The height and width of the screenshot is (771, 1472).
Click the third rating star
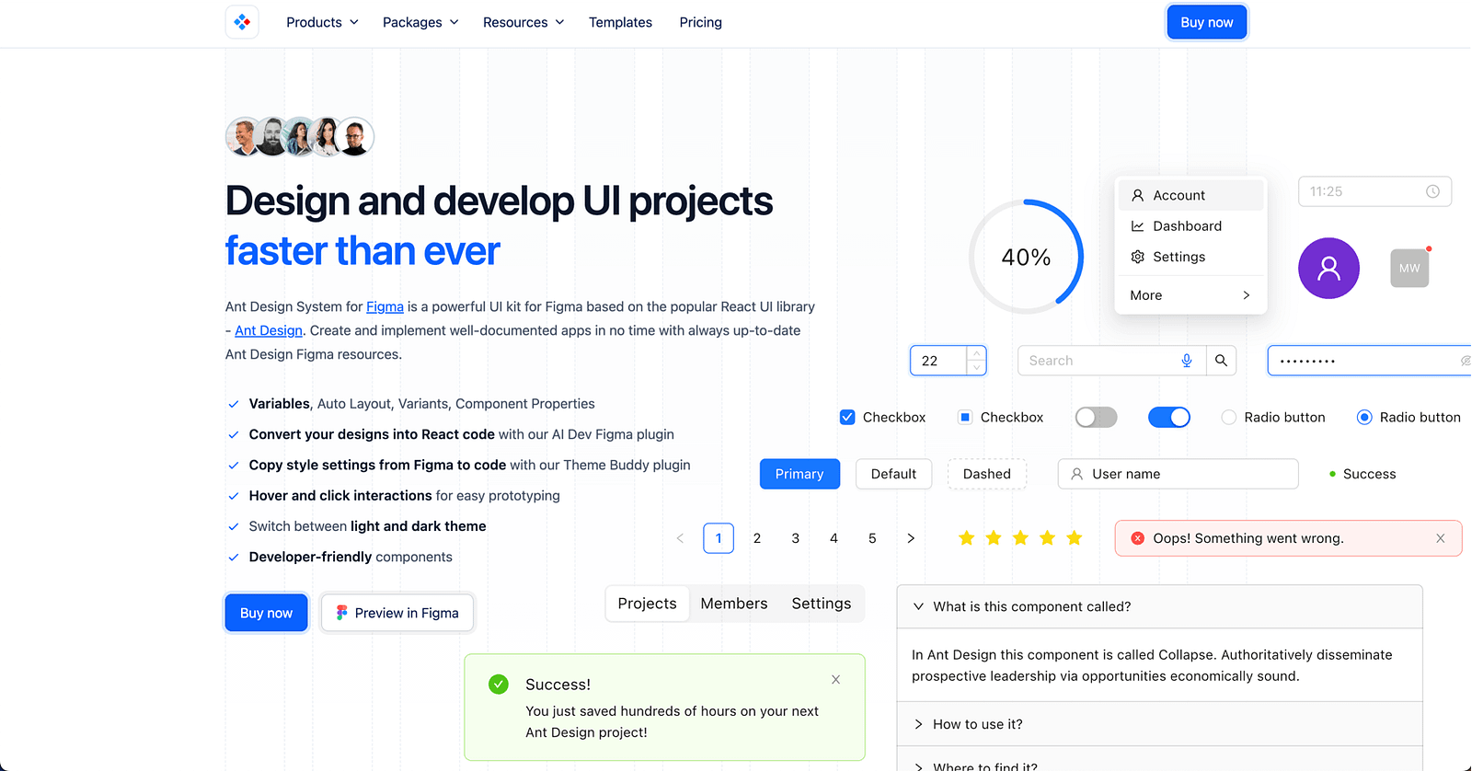[x=1020, y=538]
